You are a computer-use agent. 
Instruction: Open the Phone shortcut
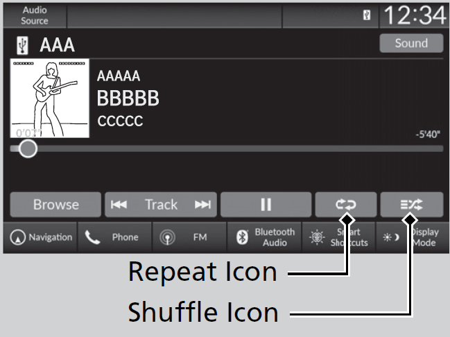(114, 237)
